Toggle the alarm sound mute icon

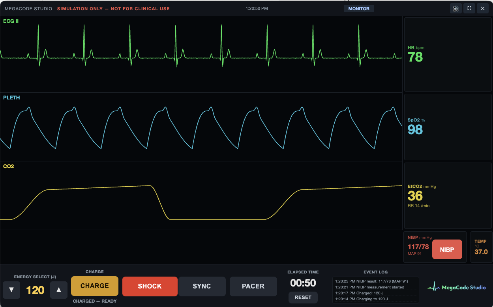456,8
